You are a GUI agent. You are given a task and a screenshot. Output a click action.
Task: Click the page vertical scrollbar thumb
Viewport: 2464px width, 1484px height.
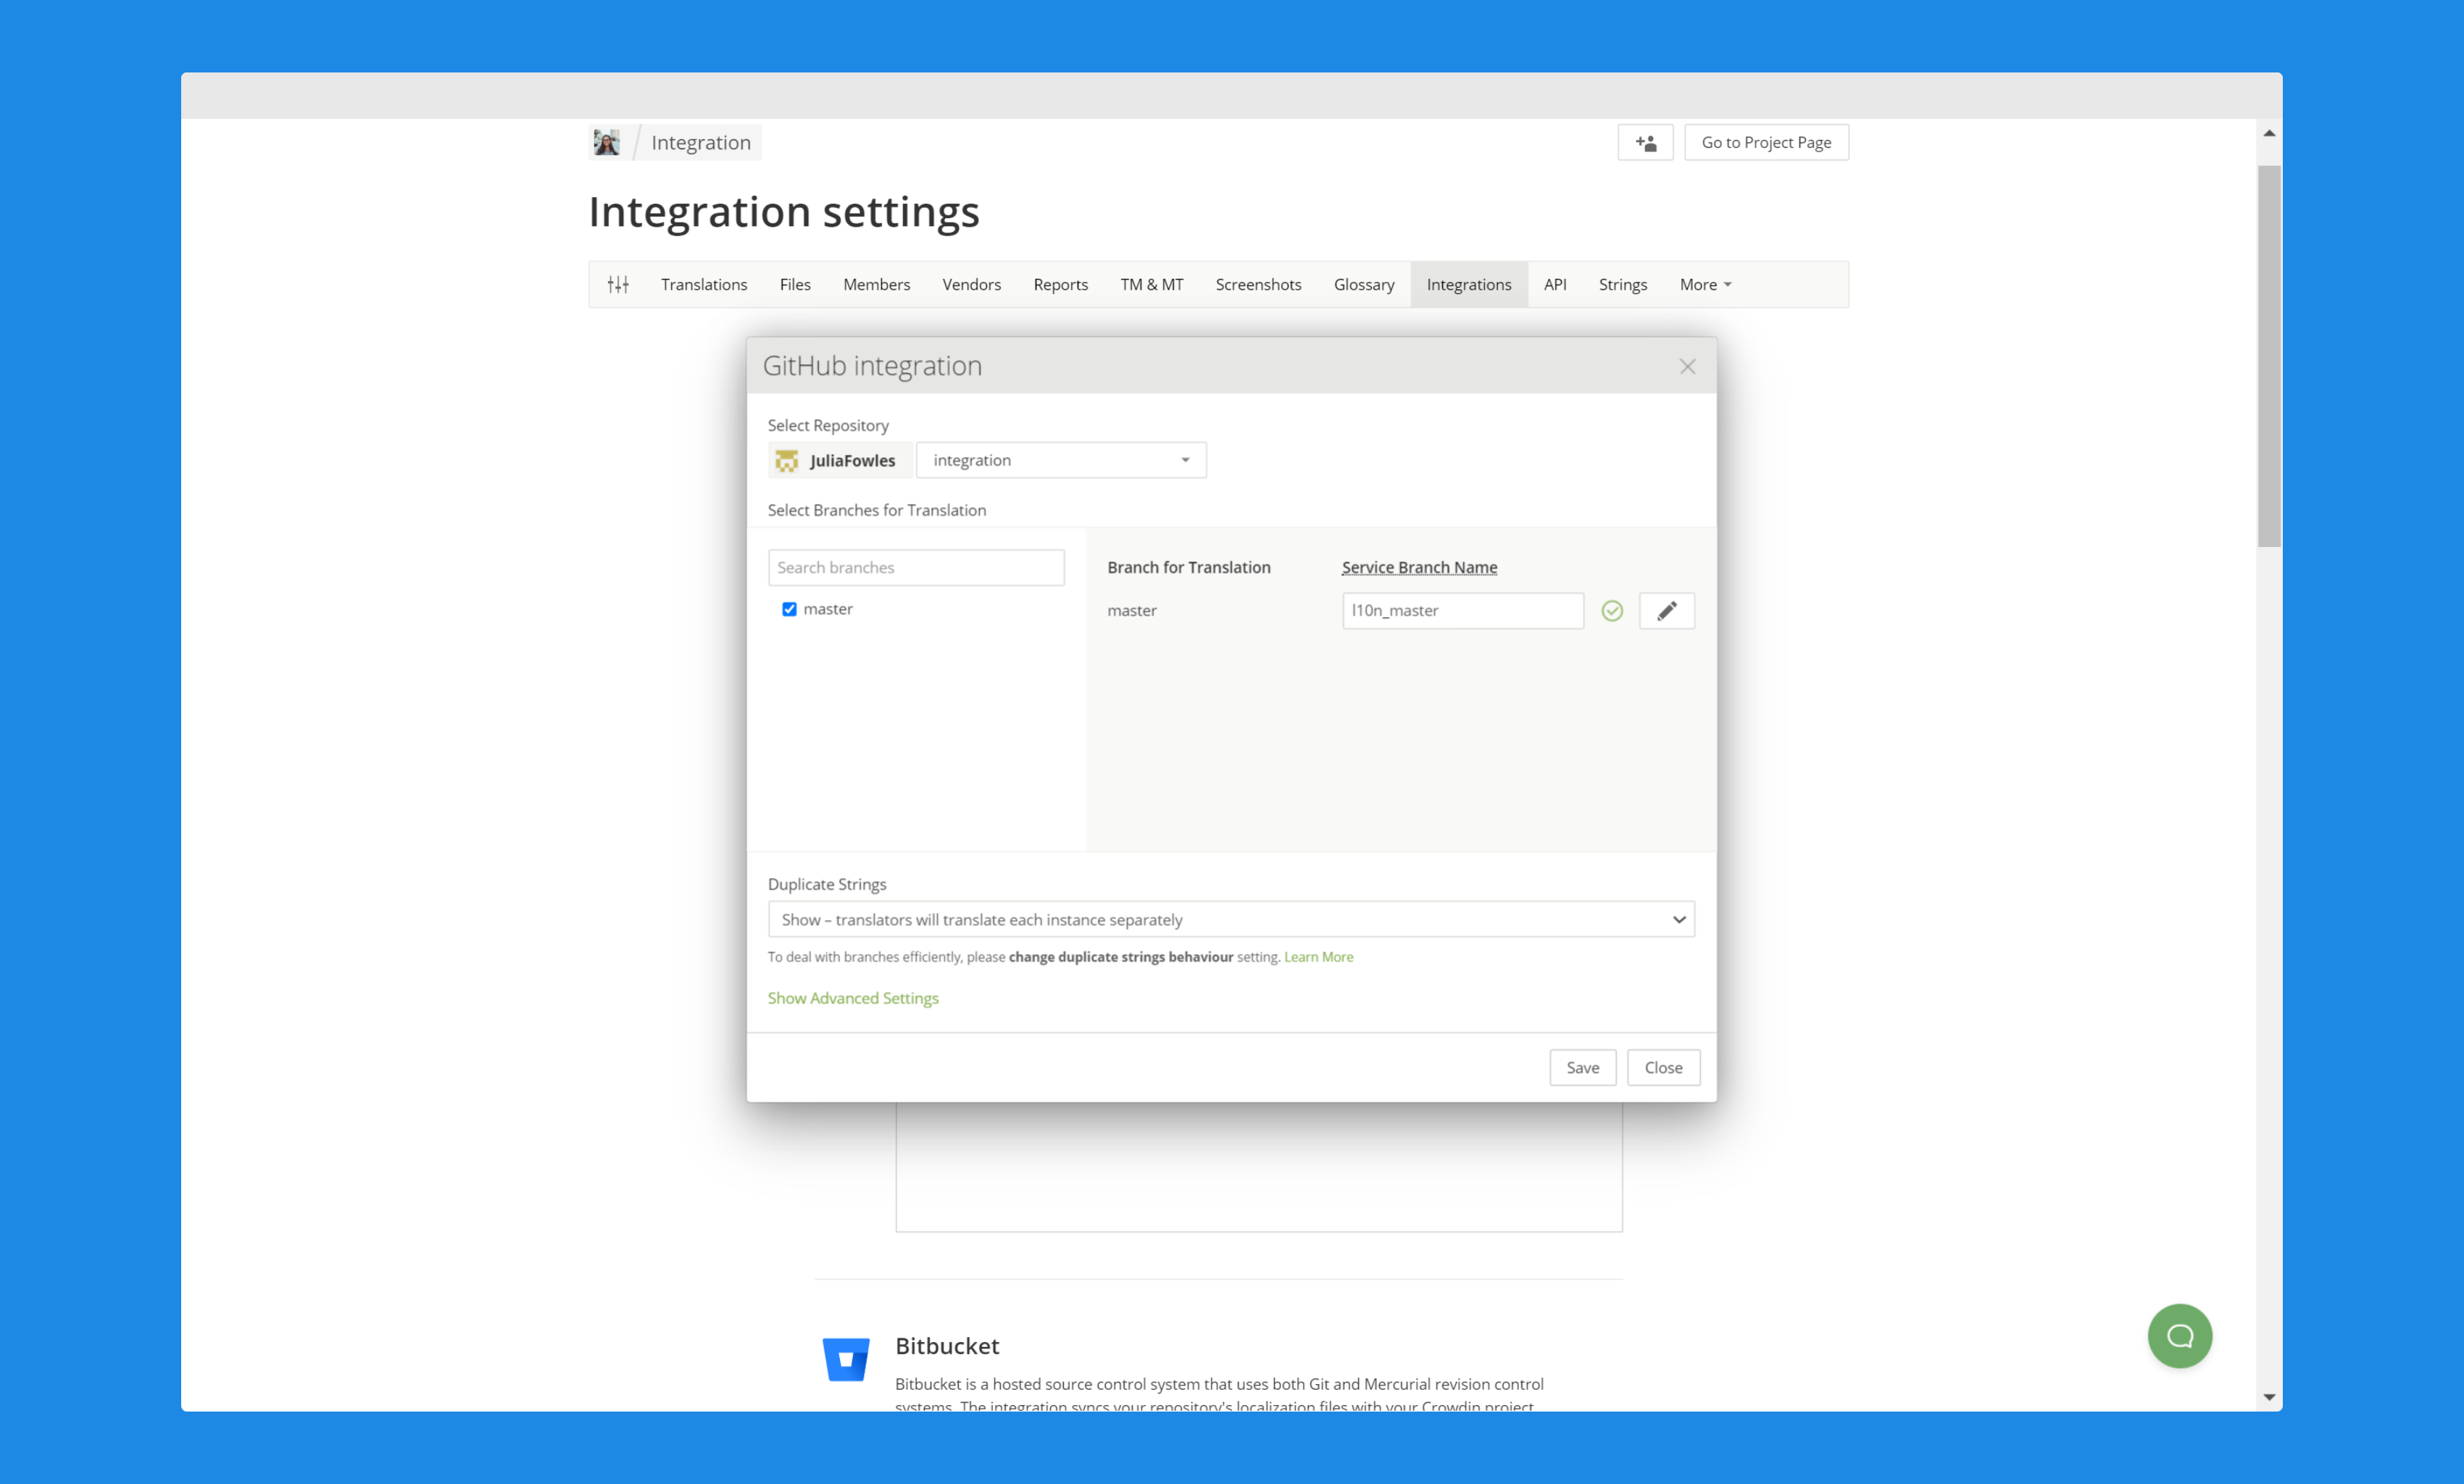coord(2268,355)
